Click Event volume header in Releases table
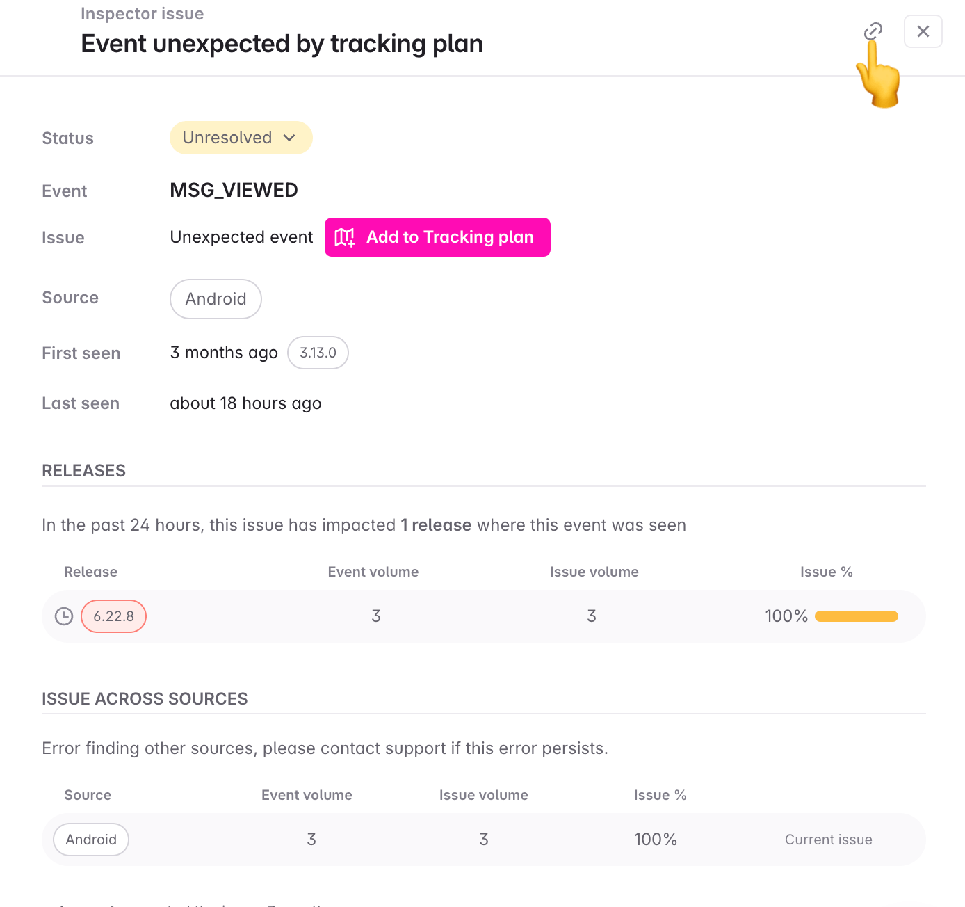Screen dimensions: 965x907 [x=373, y=572]
